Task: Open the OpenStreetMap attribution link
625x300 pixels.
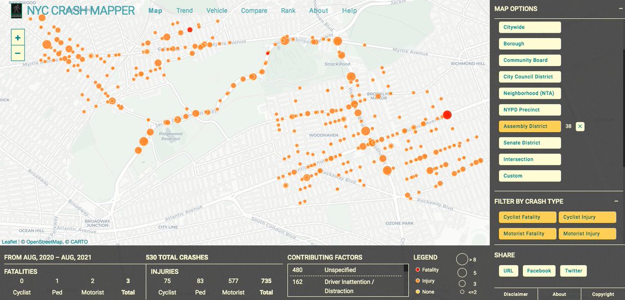Action: pos(44,242)
